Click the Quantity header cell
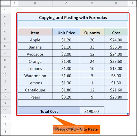Image resolution: width=137 pixels, height=136 pixels. 92,32
